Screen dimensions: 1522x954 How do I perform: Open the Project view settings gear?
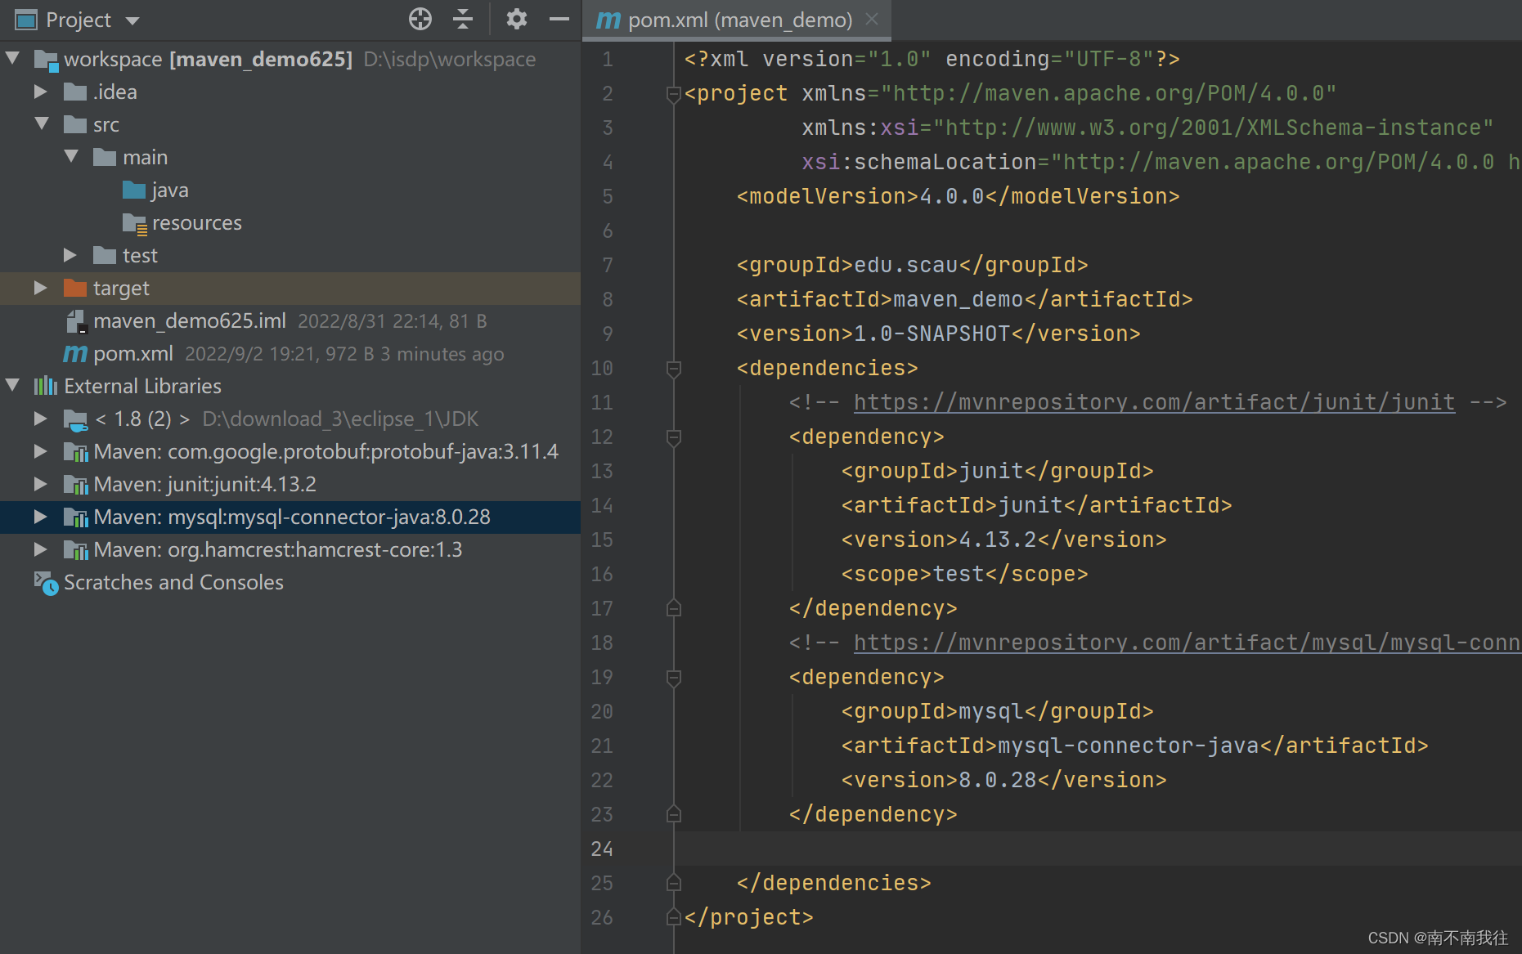(x=516, y=19)
